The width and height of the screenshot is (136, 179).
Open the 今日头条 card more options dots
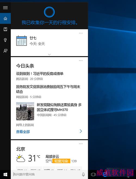(81, 60)
